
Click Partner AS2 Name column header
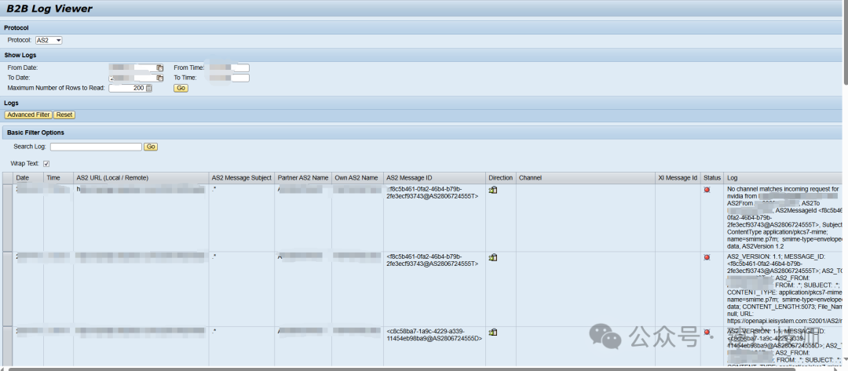pos(303,178)
